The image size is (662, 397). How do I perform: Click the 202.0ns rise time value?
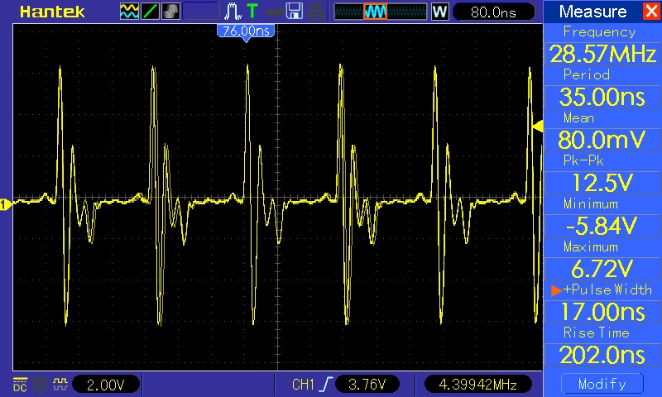tap(602, 355)
